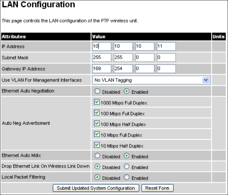Uncheck 1000 Mbps Full Duplex
The image size is (228, 195).
point(97,102)
